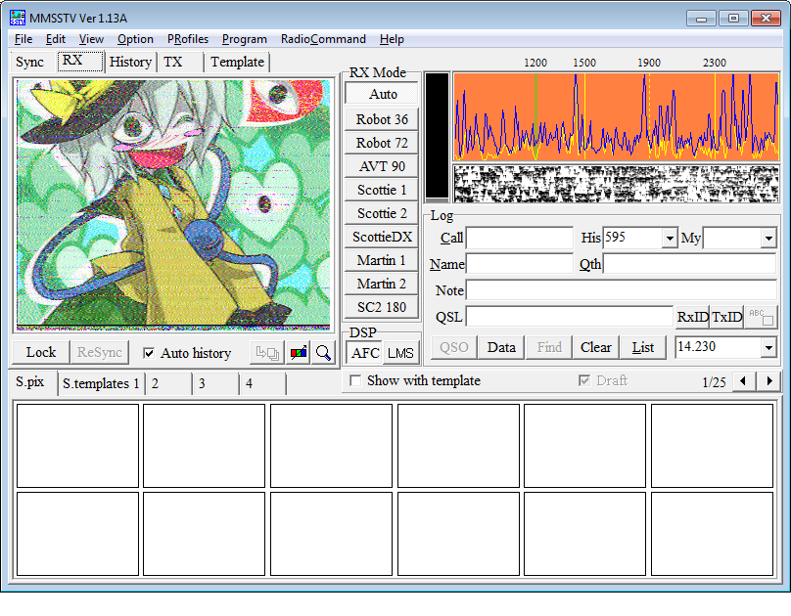The image size is (791, 616).
Task: Open the Help menu
Action: pyautogui.click(x=392, y=39)
